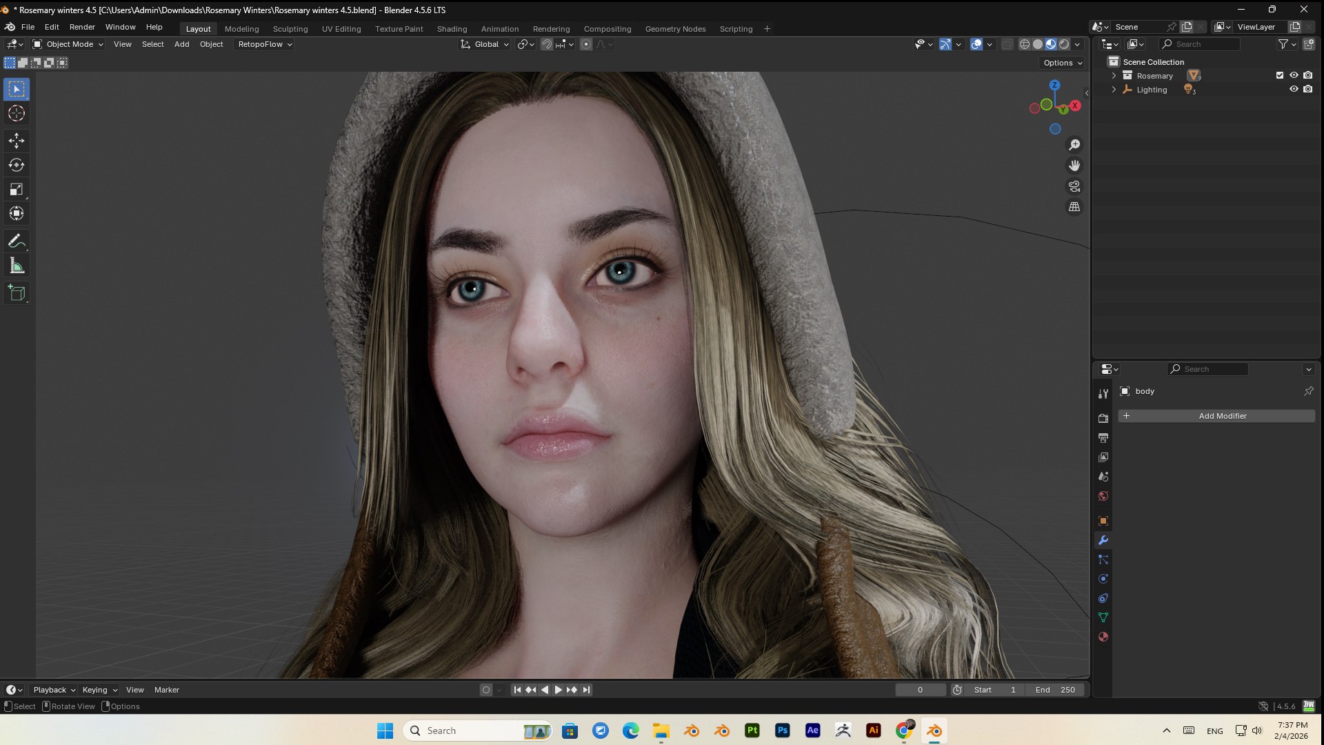
Task: Select the Select Box tool
Action: [17, 89]
